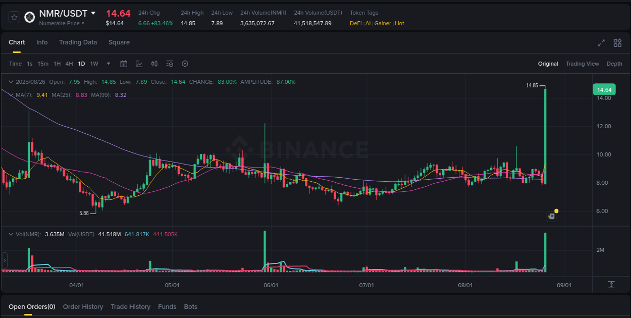Open the indicators settings icon
Viewport: 631px width, 318px height.
click(170, 64)
